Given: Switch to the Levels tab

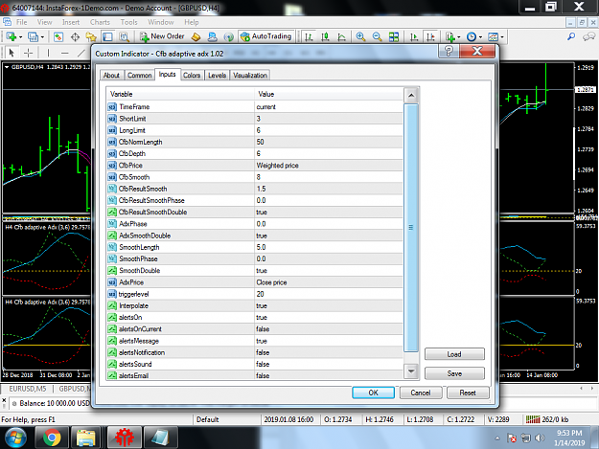Looking at the screenshot, I should pyautogui.click(x=217, y=75).
